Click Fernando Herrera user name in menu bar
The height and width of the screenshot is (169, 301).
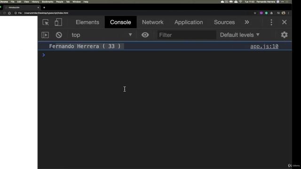pos(266,2)
